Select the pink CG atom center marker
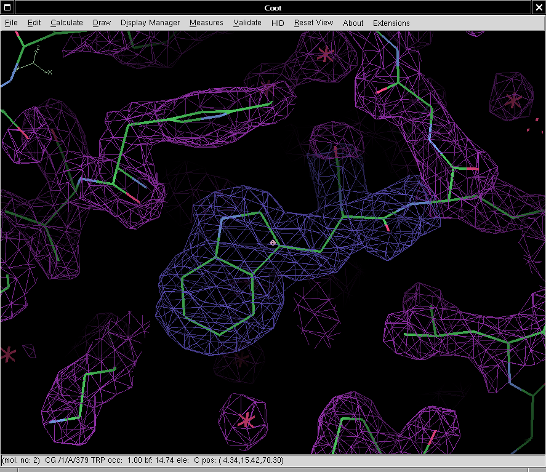546x472 pixels. [273, 243]
